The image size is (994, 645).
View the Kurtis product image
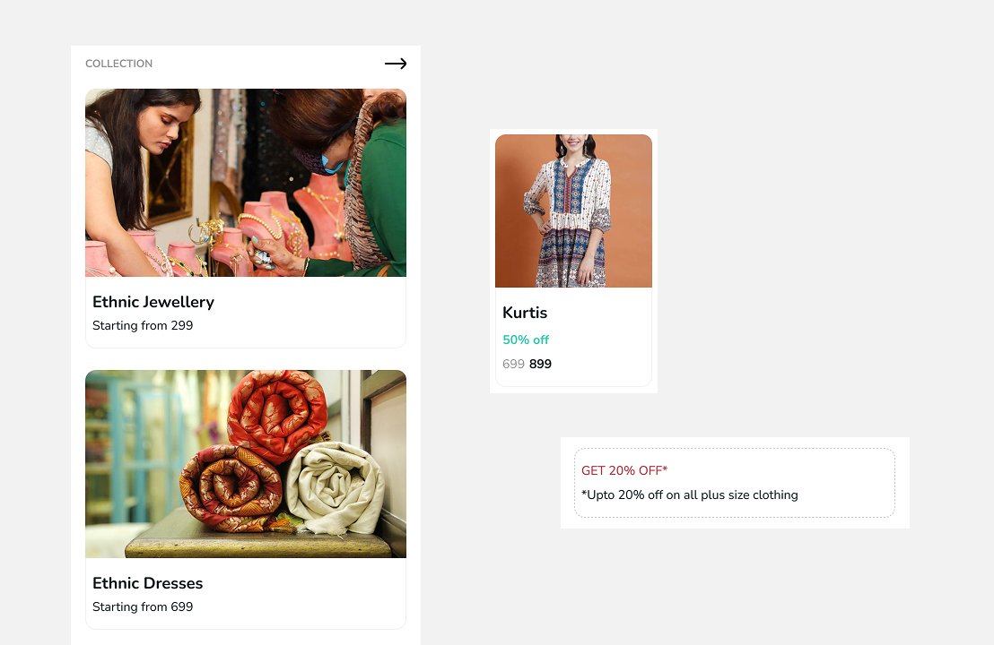573,211
